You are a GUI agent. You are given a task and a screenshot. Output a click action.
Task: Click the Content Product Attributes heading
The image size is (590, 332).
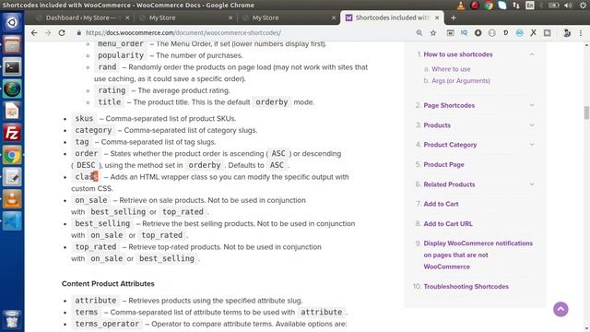(x=108, y=284)
